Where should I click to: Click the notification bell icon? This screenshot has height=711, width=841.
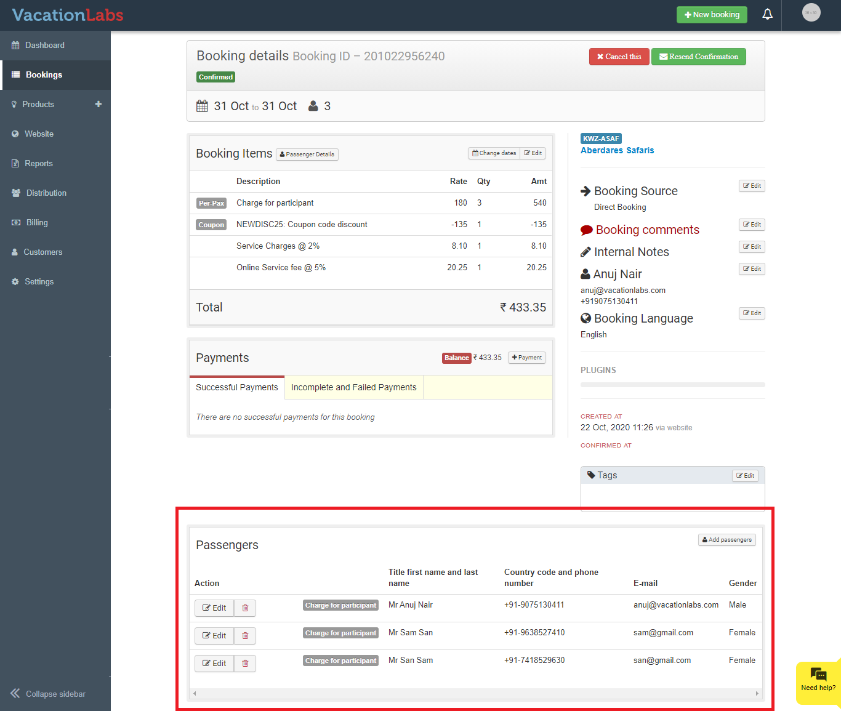[x=767, y=14]
